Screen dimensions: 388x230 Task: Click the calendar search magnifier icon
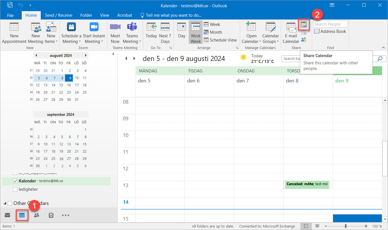point(380,58)
